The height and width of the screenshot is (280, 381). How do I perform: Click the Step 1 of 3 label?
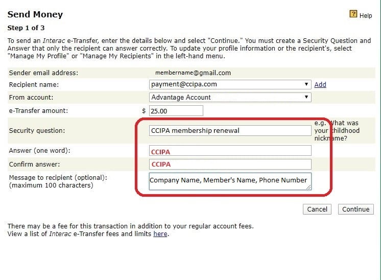[26, 28]
